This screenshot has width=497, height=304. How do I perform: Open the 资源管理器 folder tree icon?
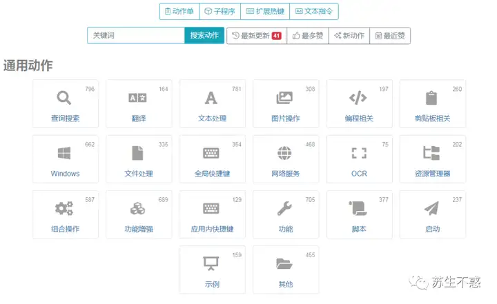pos(431,153)
